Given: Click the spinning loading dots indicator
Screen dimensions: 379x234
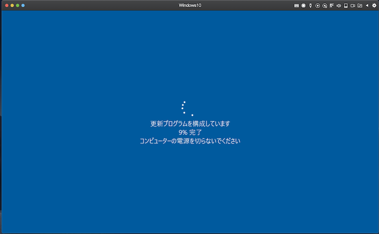Looking at the screenshot, I should point(186,108).
